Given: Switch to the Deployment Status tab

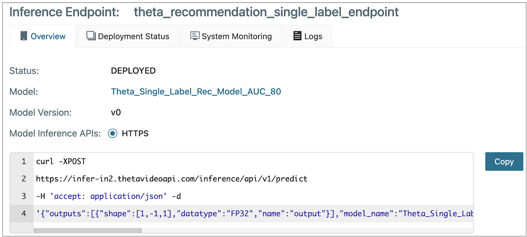Looking at the screenshot, I should [x=128, y=36].
